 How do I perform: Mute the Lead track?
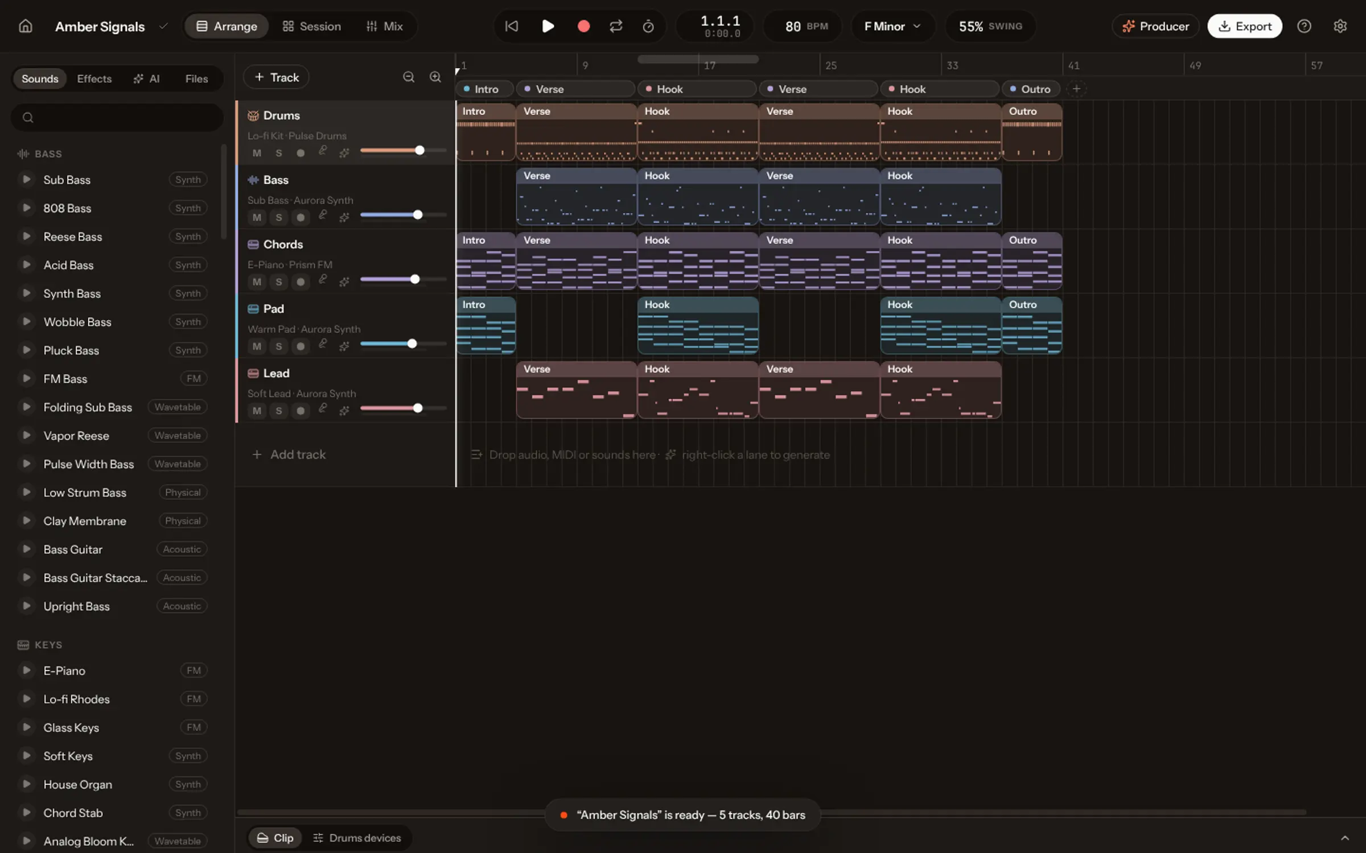click(x=257, y=410)
